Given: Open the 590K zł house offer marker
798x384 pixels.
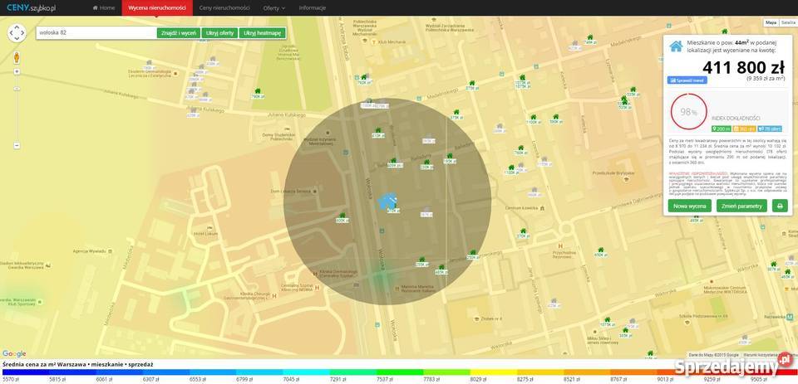Looking at the screenshot, I should click(556, 119).
